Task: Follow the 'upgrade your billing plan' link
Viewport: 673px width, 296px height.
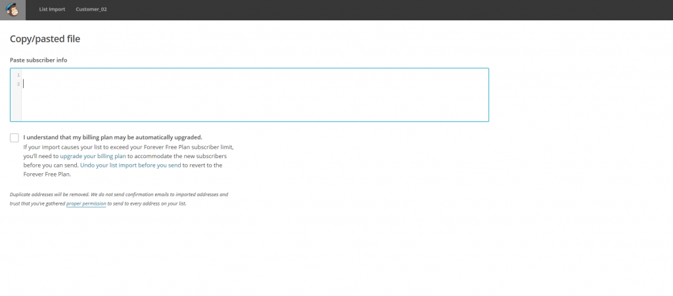Action: coord(93,156)
